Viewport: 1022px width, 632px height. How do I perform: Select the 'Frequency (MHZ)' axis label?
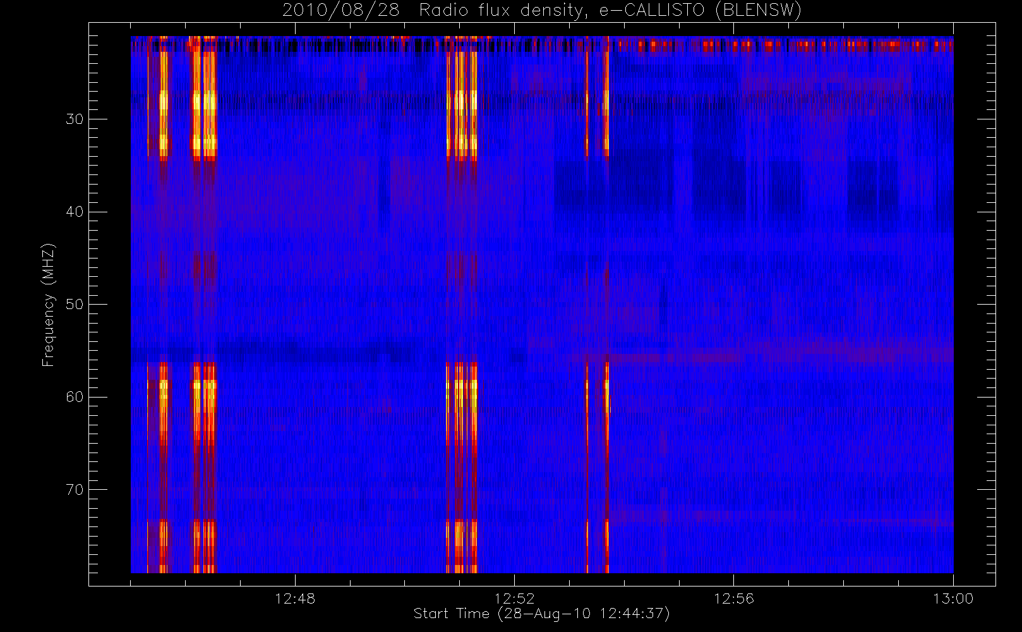click(x=49, y=305)
